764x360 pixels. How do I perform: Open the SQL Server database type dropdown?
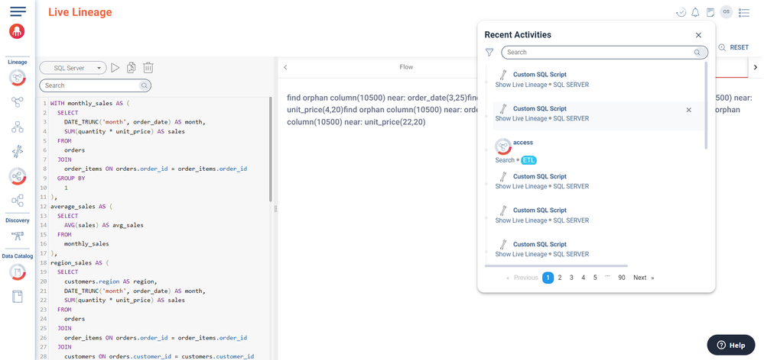pyautogui.click(x=72, y=68)
